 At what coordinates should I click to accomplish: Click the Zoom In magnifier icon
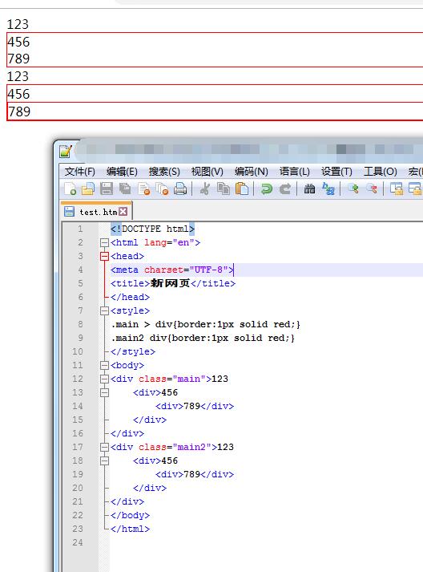(x=352, y=189)
